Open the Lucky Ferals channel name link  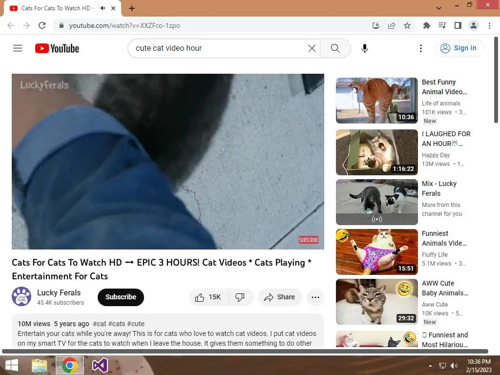59,293
